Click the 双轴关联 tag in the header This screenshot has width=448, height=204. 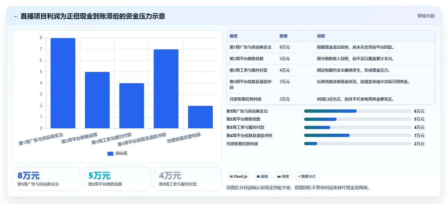(426, 16)
